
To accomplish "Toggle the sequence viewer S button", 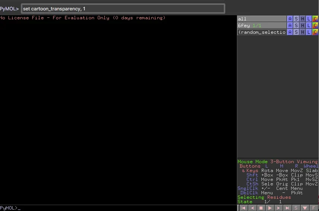I will tap(296, 208).
